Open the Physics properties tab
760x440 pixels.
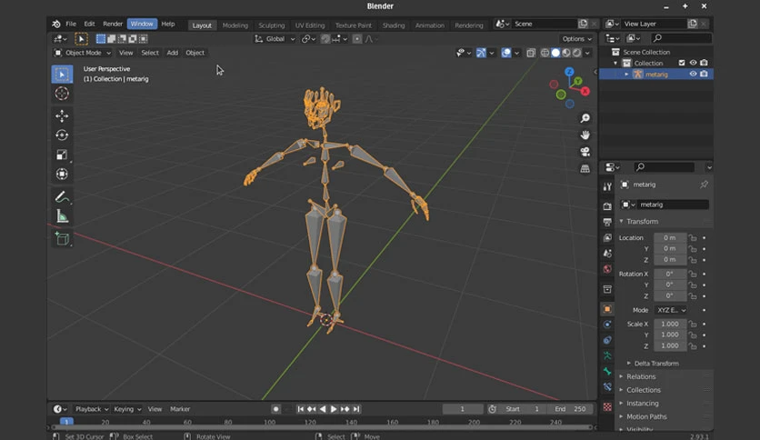point(607,325)
